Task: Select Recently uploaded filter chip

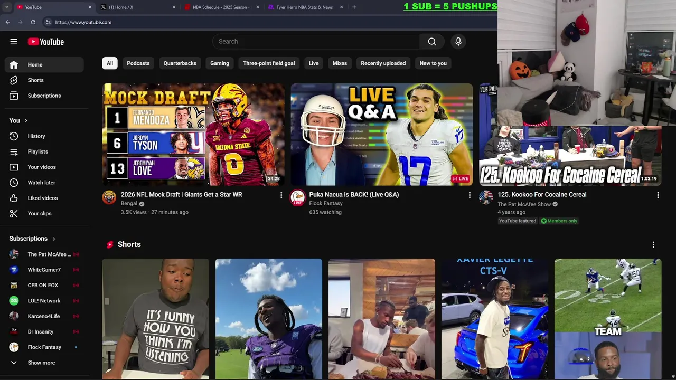Action: pos(383,63)
